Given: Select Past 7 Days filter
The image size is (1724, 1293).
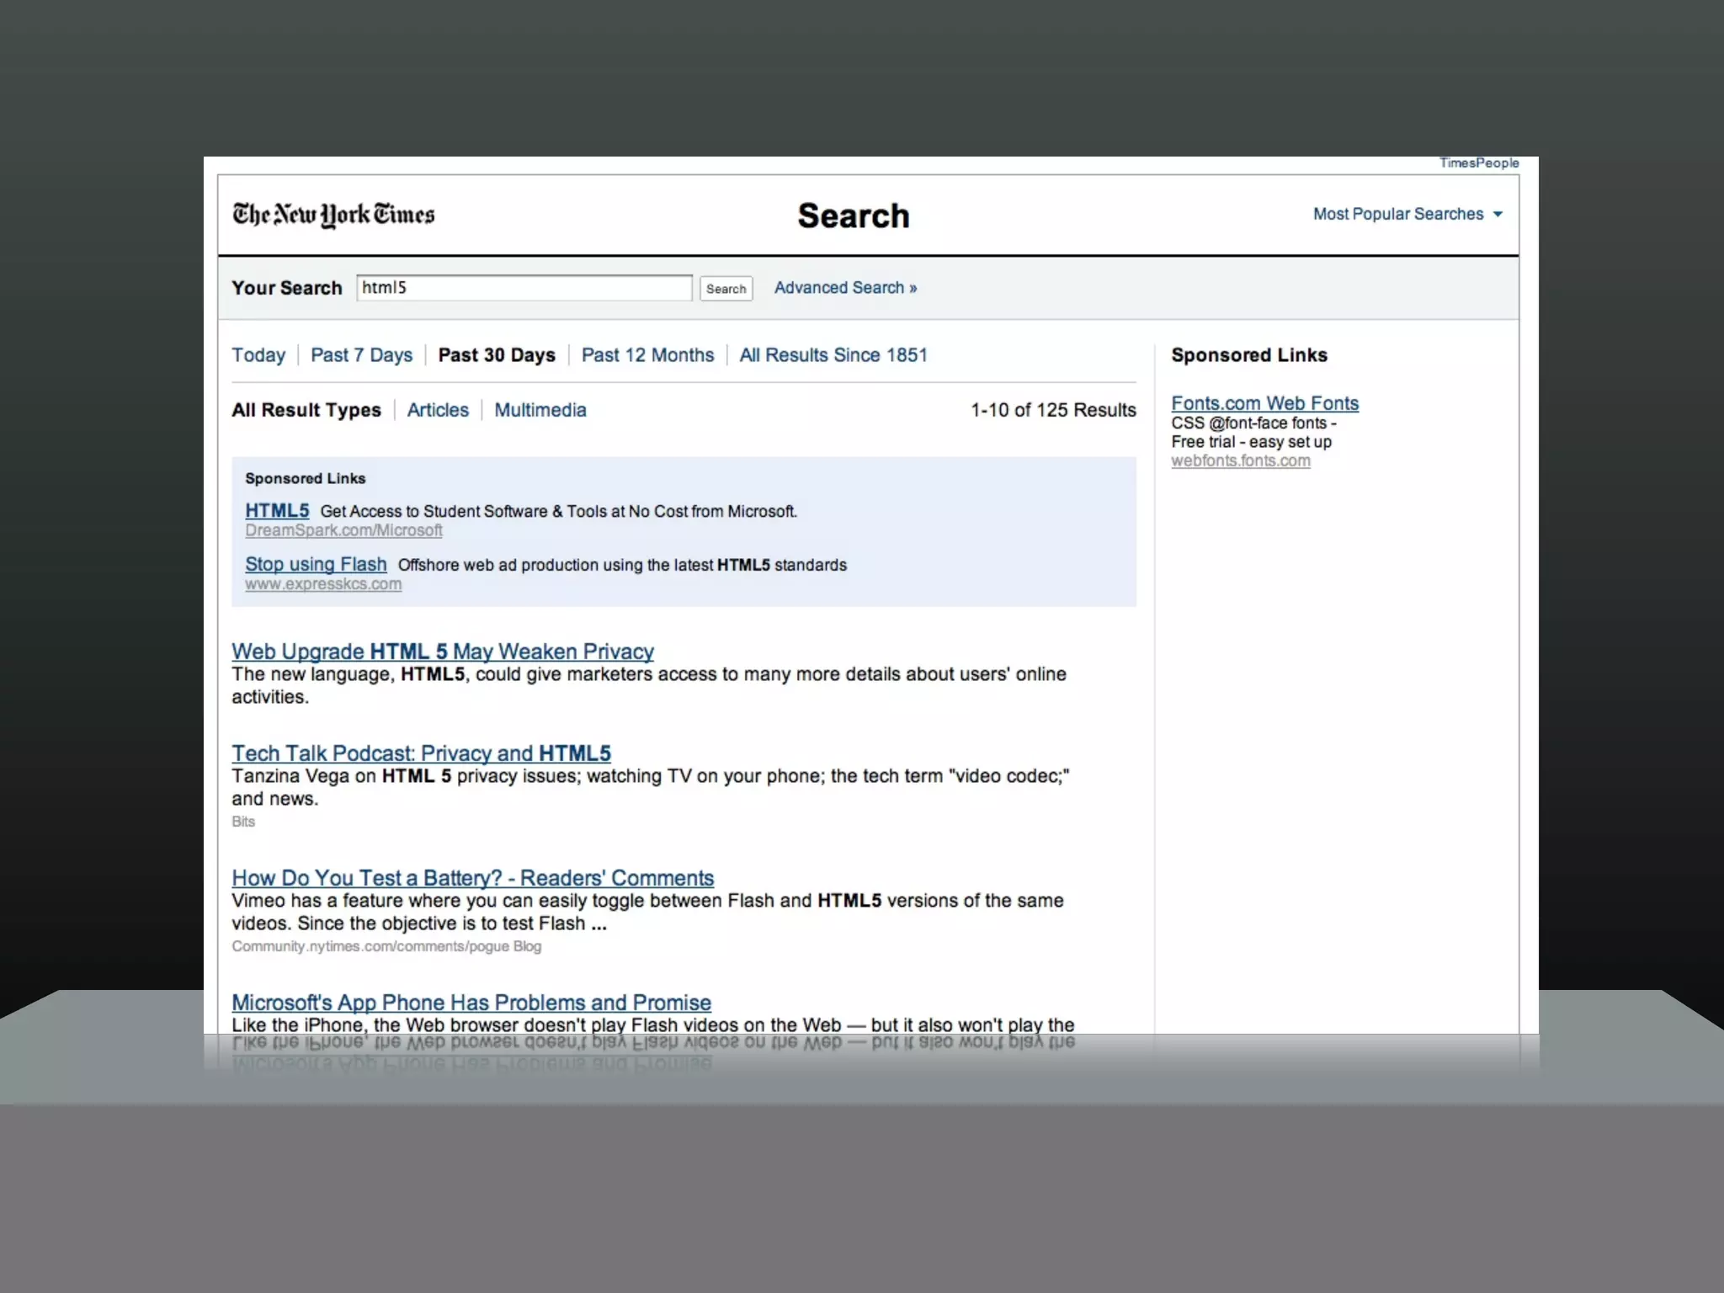Looking at the screenshot, I should 361,355.
